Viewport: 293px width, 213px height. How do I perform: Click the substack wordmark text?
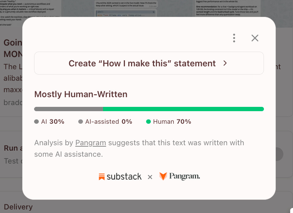(x=124, y=176)
